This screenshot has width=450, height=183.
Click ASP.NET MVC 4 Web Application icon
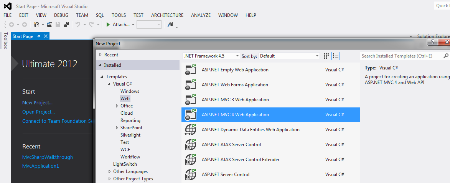pos(191,115)
